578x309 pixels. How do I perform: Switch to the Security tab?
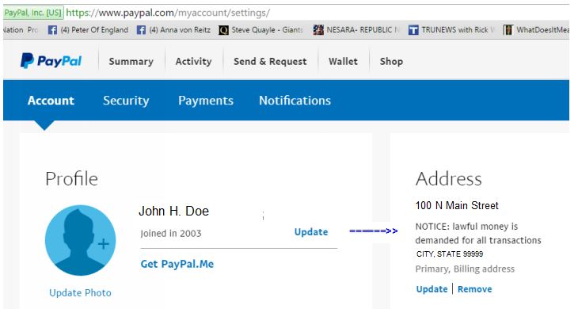pyautogui.click(x=126, y=101)
